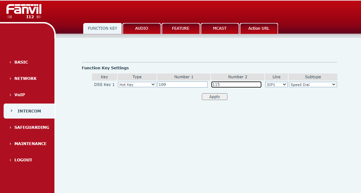Click the FUNCTION KEY tab
This screenshot has height=193, width=361.
(x=103, y=28)
